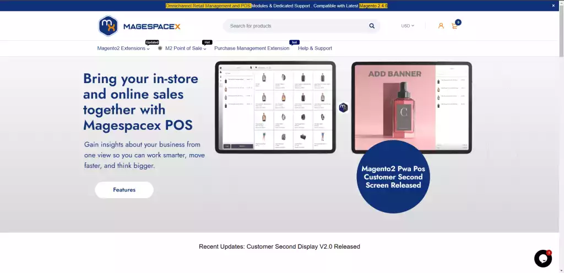Open the shopping cart icon
The image size is (564, 273).
tap(455, 25)
